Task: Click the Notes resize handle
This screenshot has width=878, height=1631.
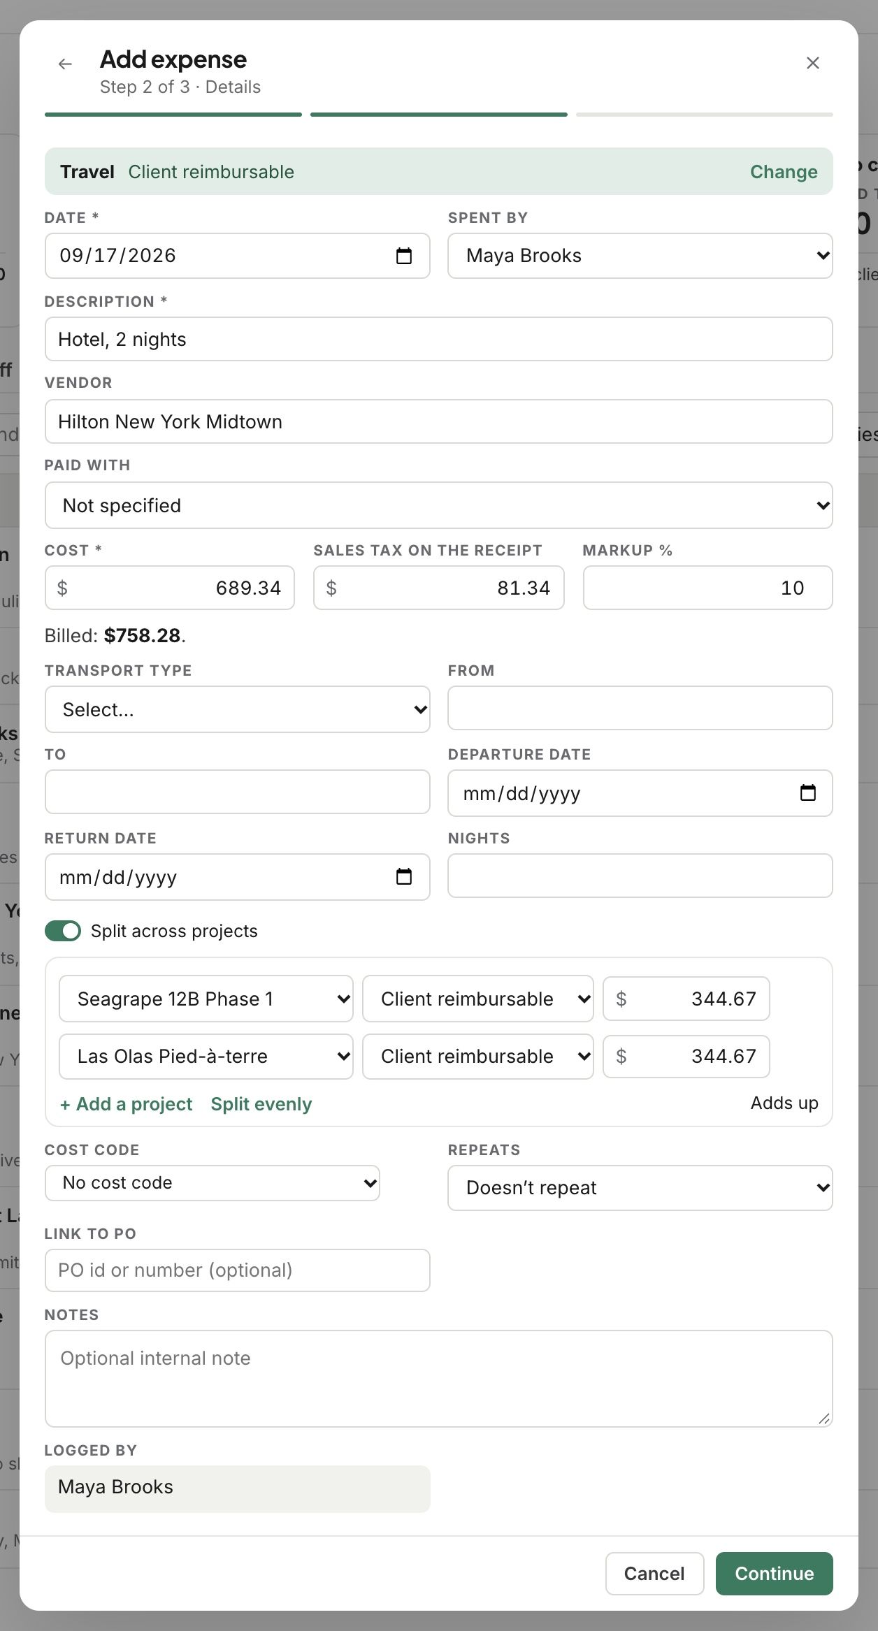Action: (824, 1419)
